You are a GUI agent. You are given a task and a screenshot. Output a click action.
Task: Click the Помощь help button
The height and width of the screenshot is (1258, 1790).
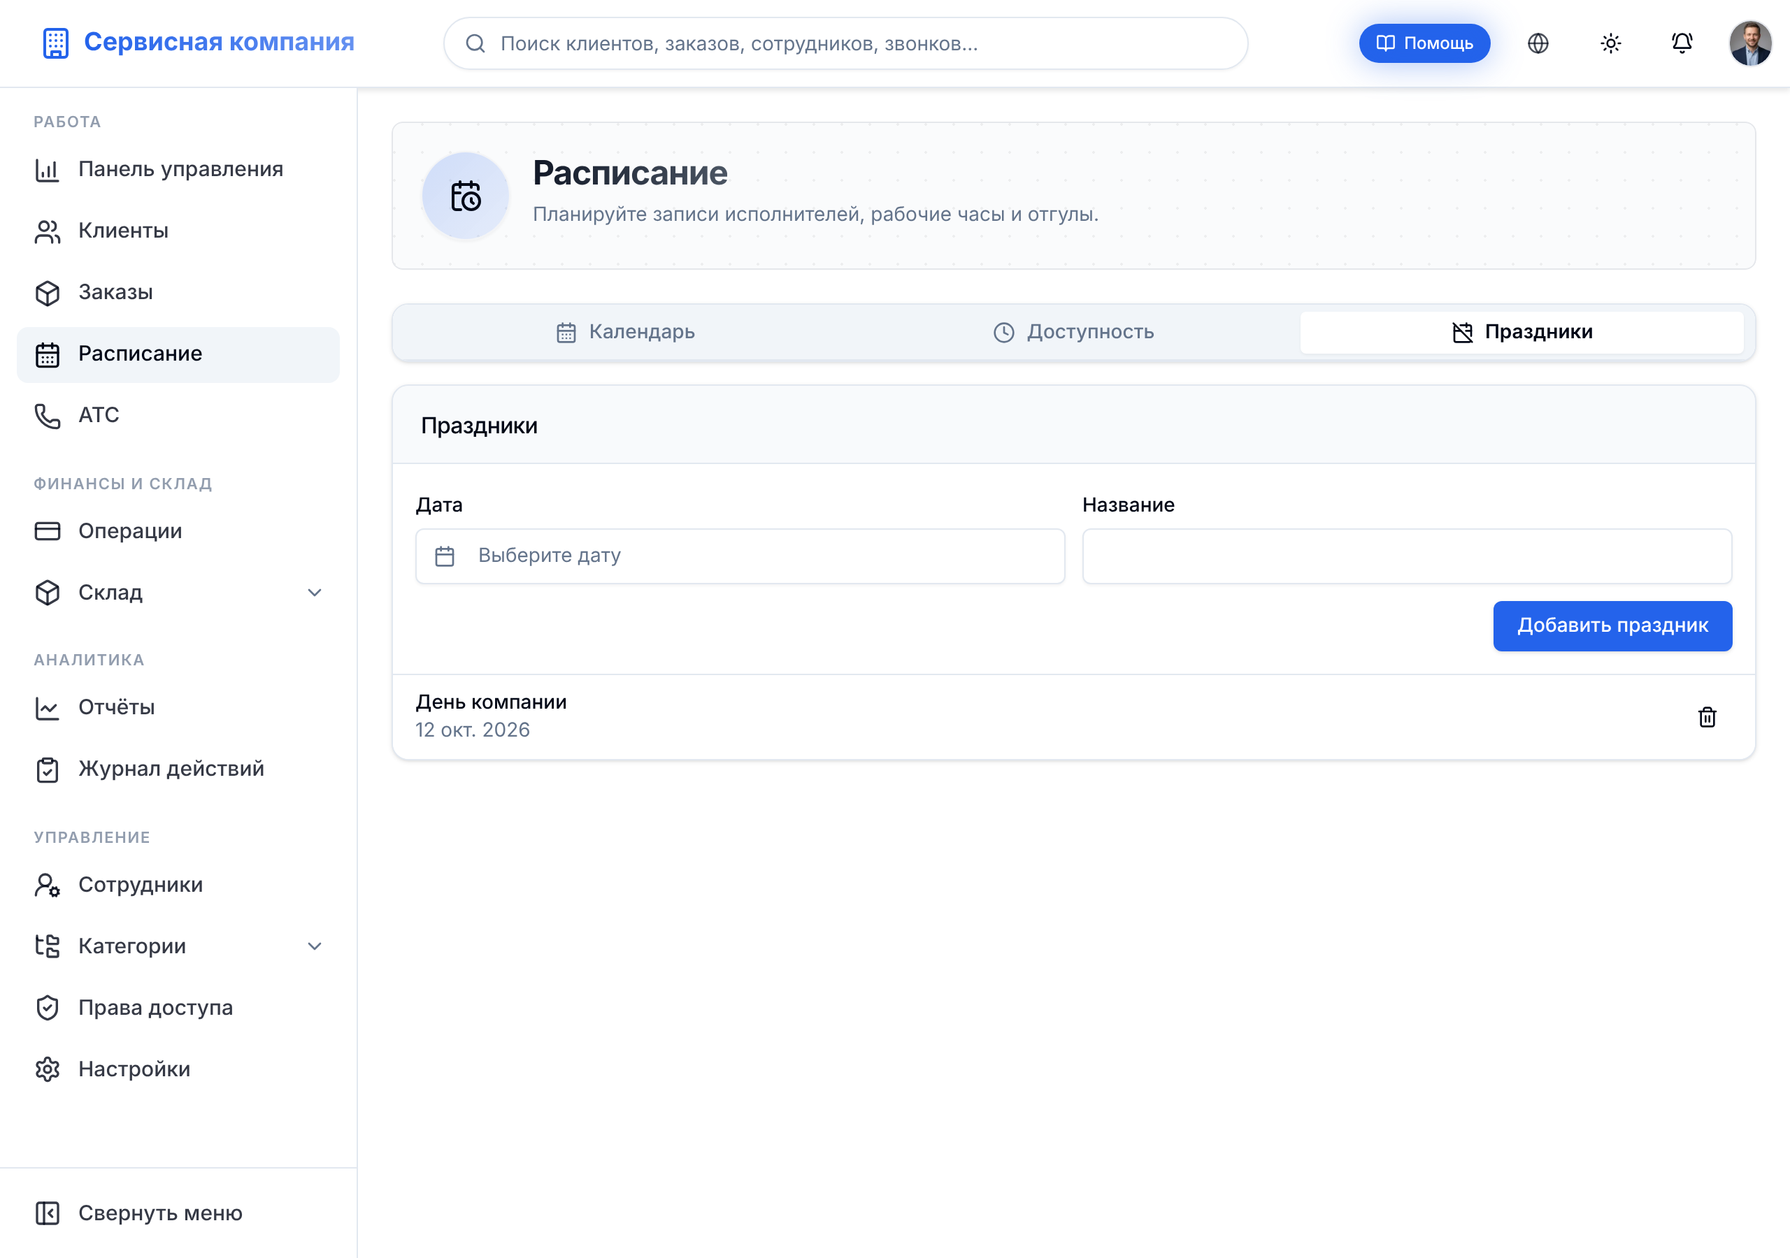click(x=1424, y=43)
